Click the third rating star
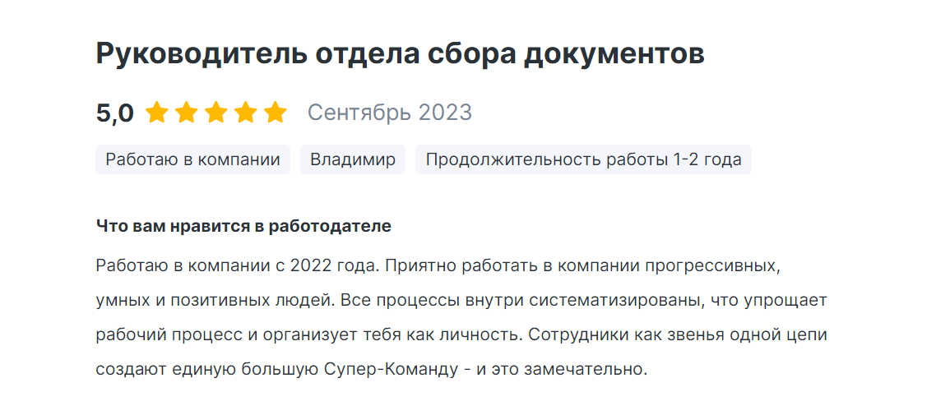 click(x=216, y=113)
